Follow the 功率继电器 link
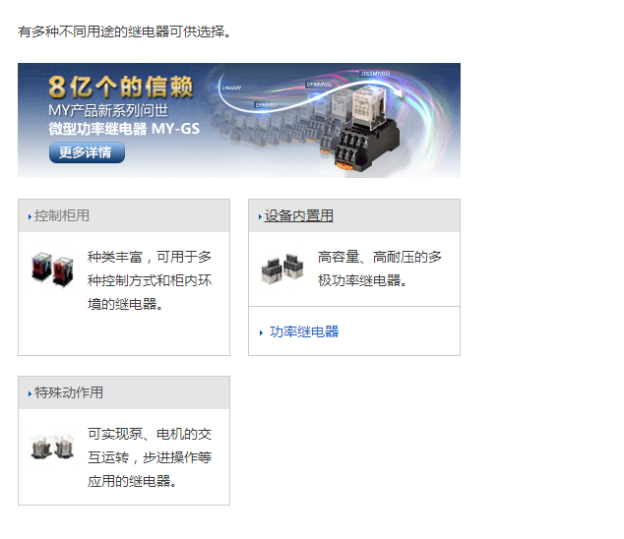This screenshot has width=624, height=539. click(x=304, y=331)
